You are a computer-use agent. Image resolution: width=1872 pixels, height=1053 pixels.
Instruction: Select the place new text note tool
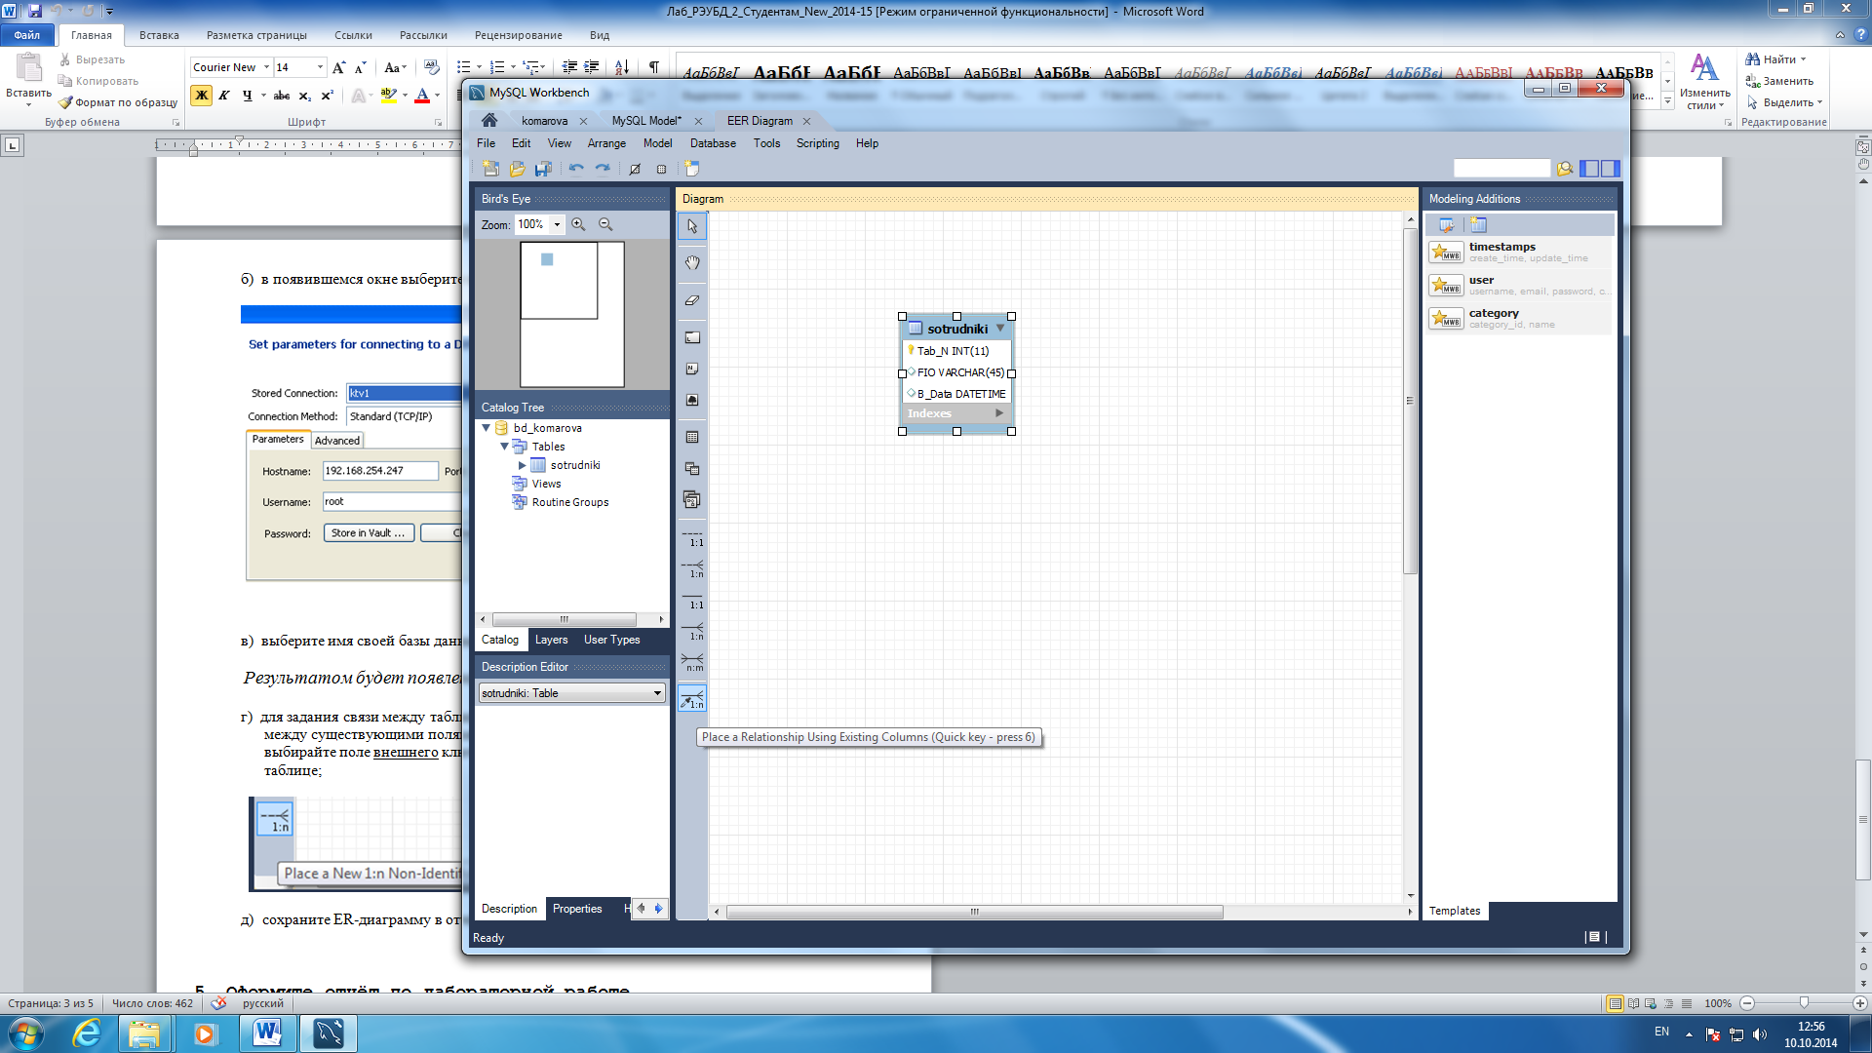coord(692,369)
